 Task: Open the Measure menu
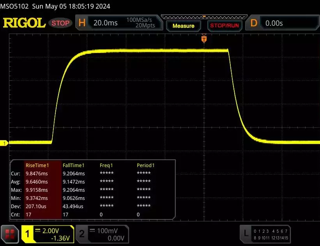[183, 26]
